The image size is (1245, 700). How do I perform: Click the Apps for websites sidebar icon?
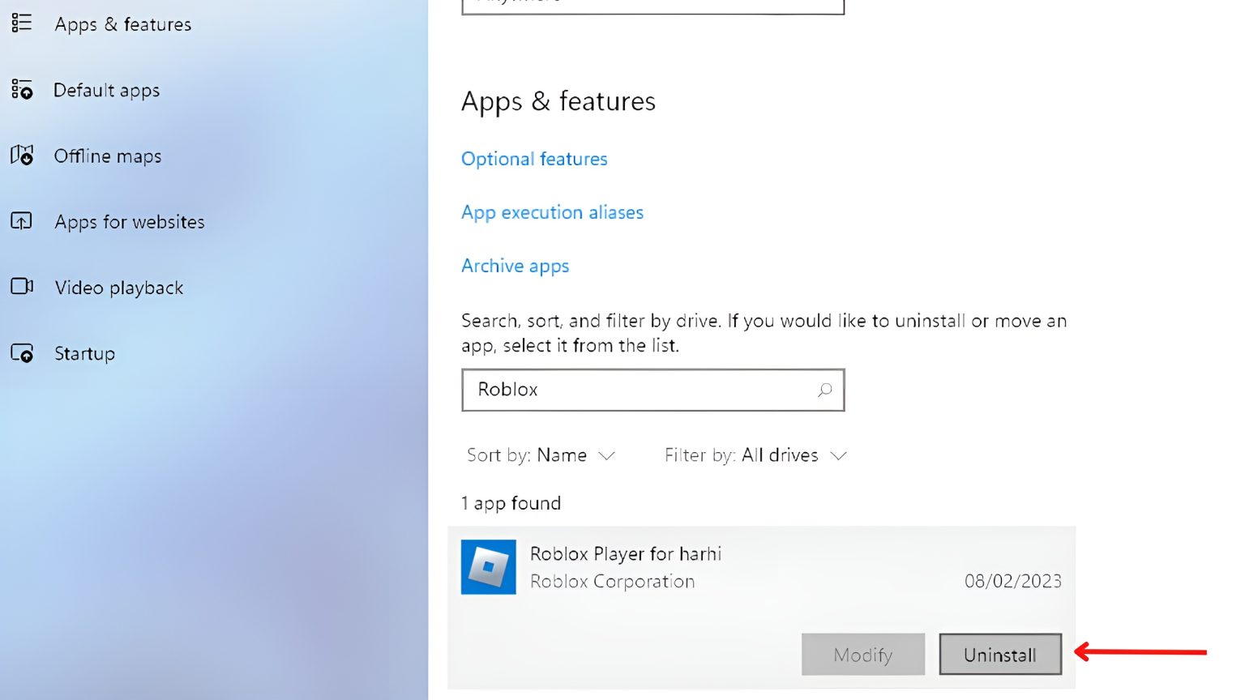pos(22,220)
